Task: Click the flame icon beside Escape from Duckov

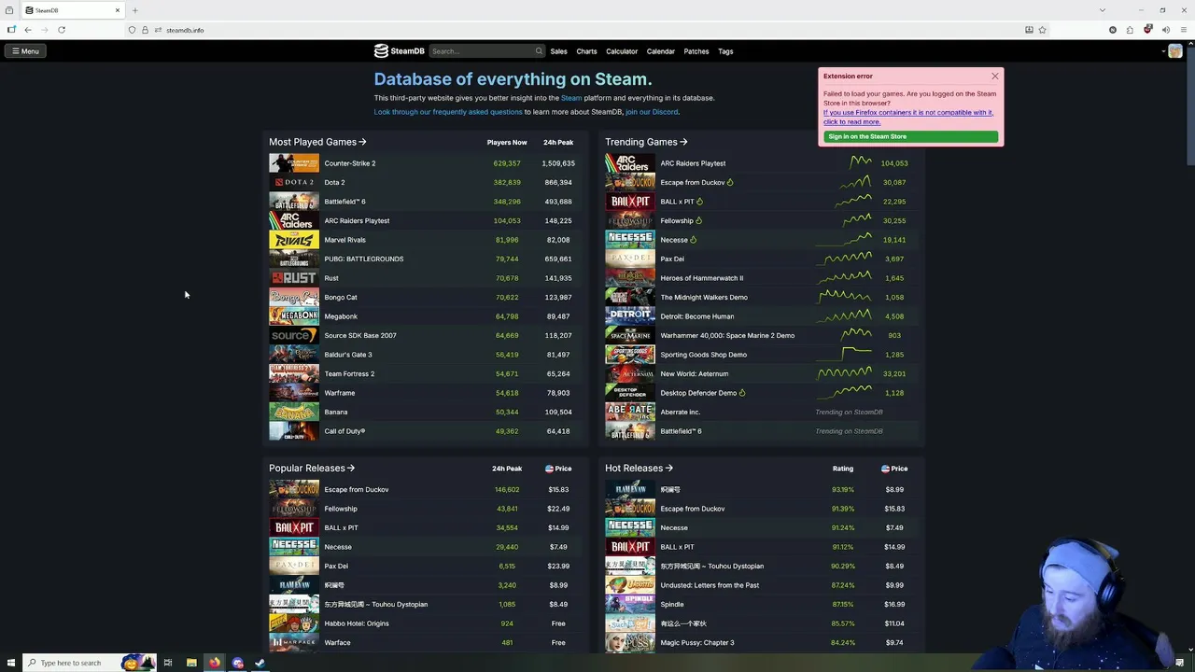Action: (x=730, y=182)
